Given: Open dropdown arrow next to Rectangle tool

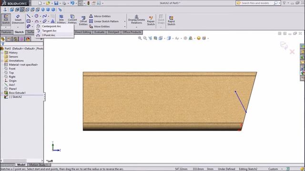Looking at the screenshot, I should (x=32, y=21).
